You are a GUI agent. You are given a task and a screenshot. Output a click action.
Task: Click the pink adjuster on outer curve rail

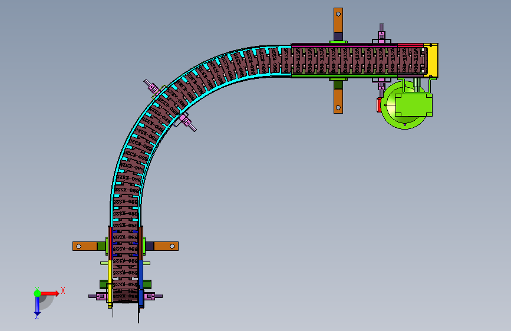[152, 87]
